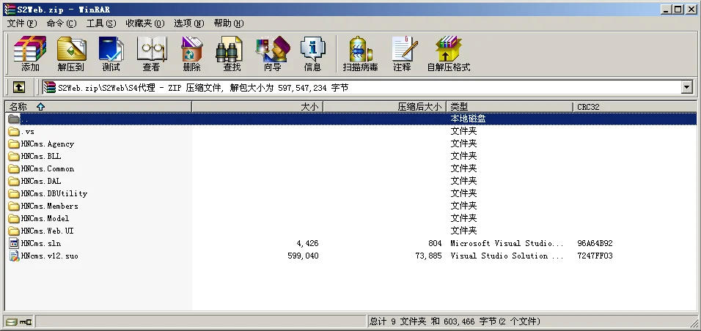Launch the 向导 (Wizard) tool
The height and width of the screenshot is (331, 701).
272,53
